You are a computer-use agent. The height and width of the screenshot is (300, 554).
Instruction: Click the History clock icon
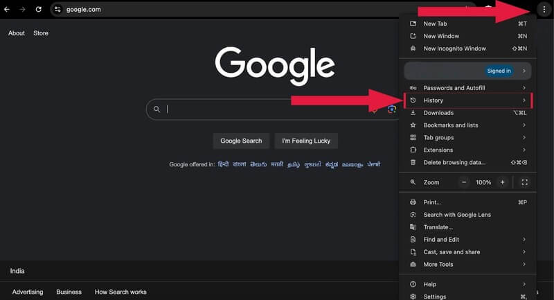tap(413, 100)
